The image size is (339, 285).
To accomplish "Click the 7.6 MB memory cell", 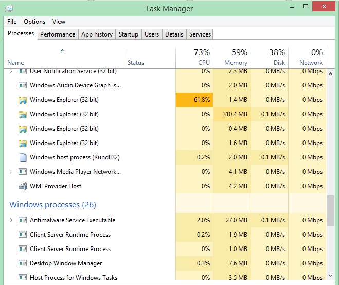I will [x=232, y=263].
